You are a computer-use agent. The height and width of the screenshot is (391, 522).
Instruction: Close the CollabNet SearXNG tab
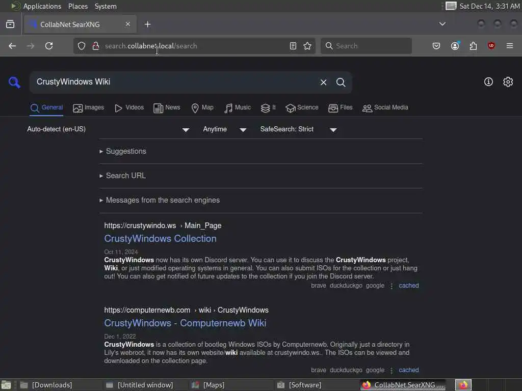pos(128,24)
